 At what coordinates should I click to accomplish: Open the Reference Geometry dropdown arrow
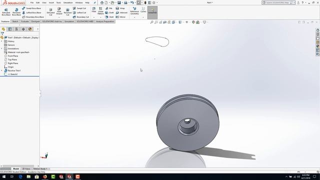click(x=134, y=17)
